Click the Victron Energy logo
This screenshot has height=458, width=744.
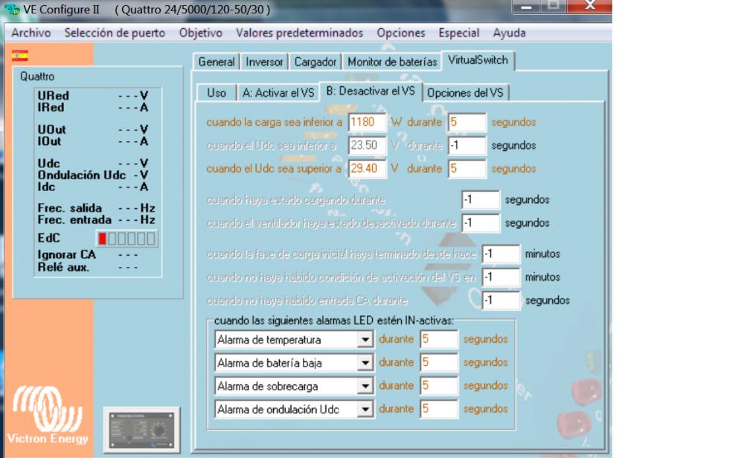[48, 415]
